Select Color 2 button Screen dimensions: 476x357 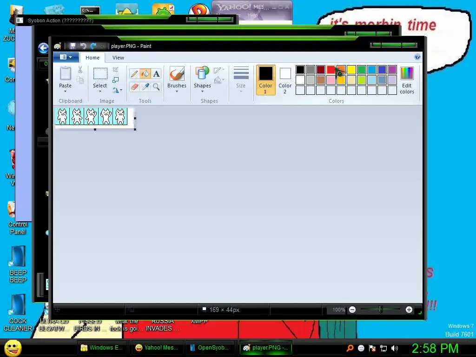click(285, 79)
